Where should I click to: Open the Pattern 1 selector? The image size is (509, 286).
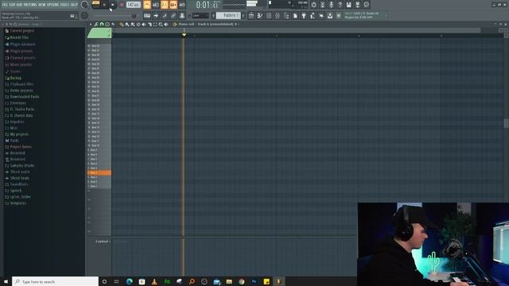pos(229,16)
